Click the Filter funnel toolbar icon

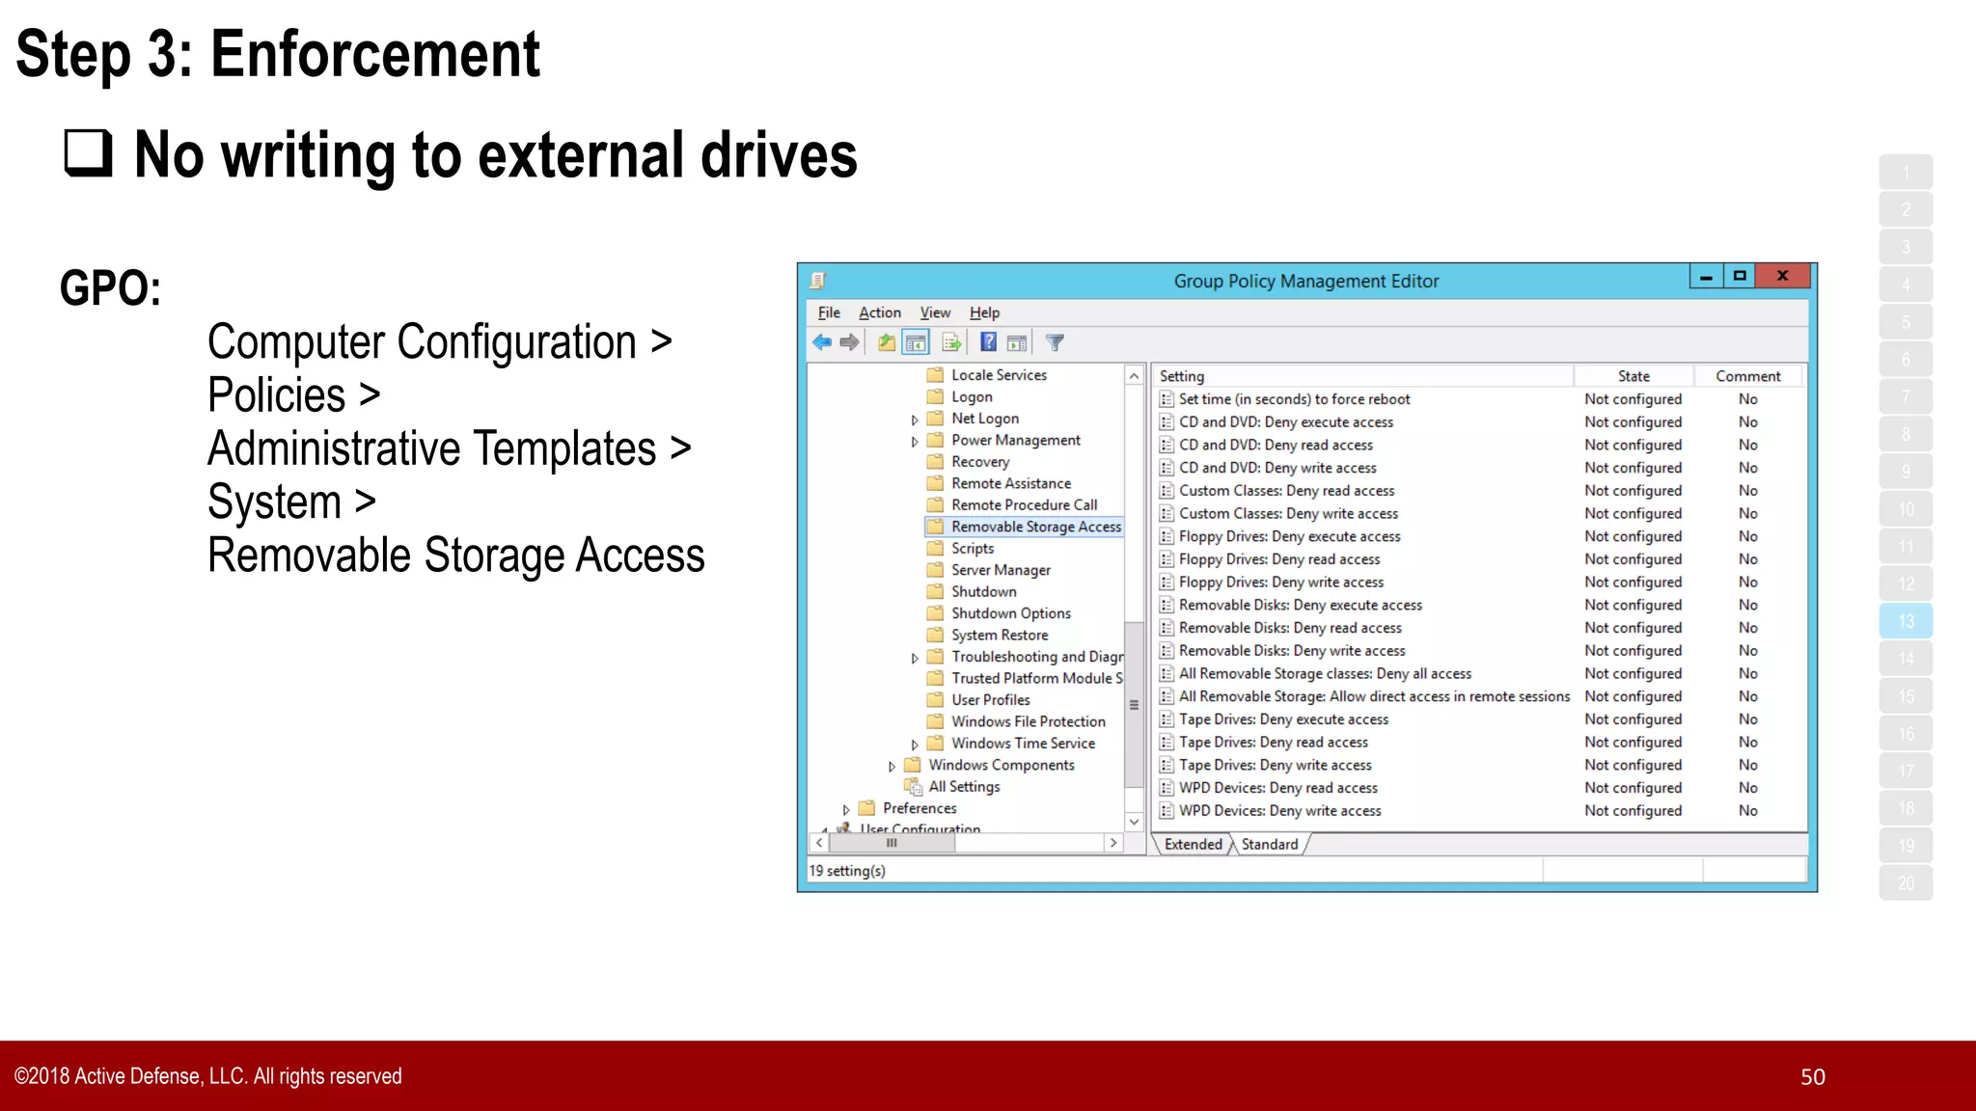click(1055, 342)
